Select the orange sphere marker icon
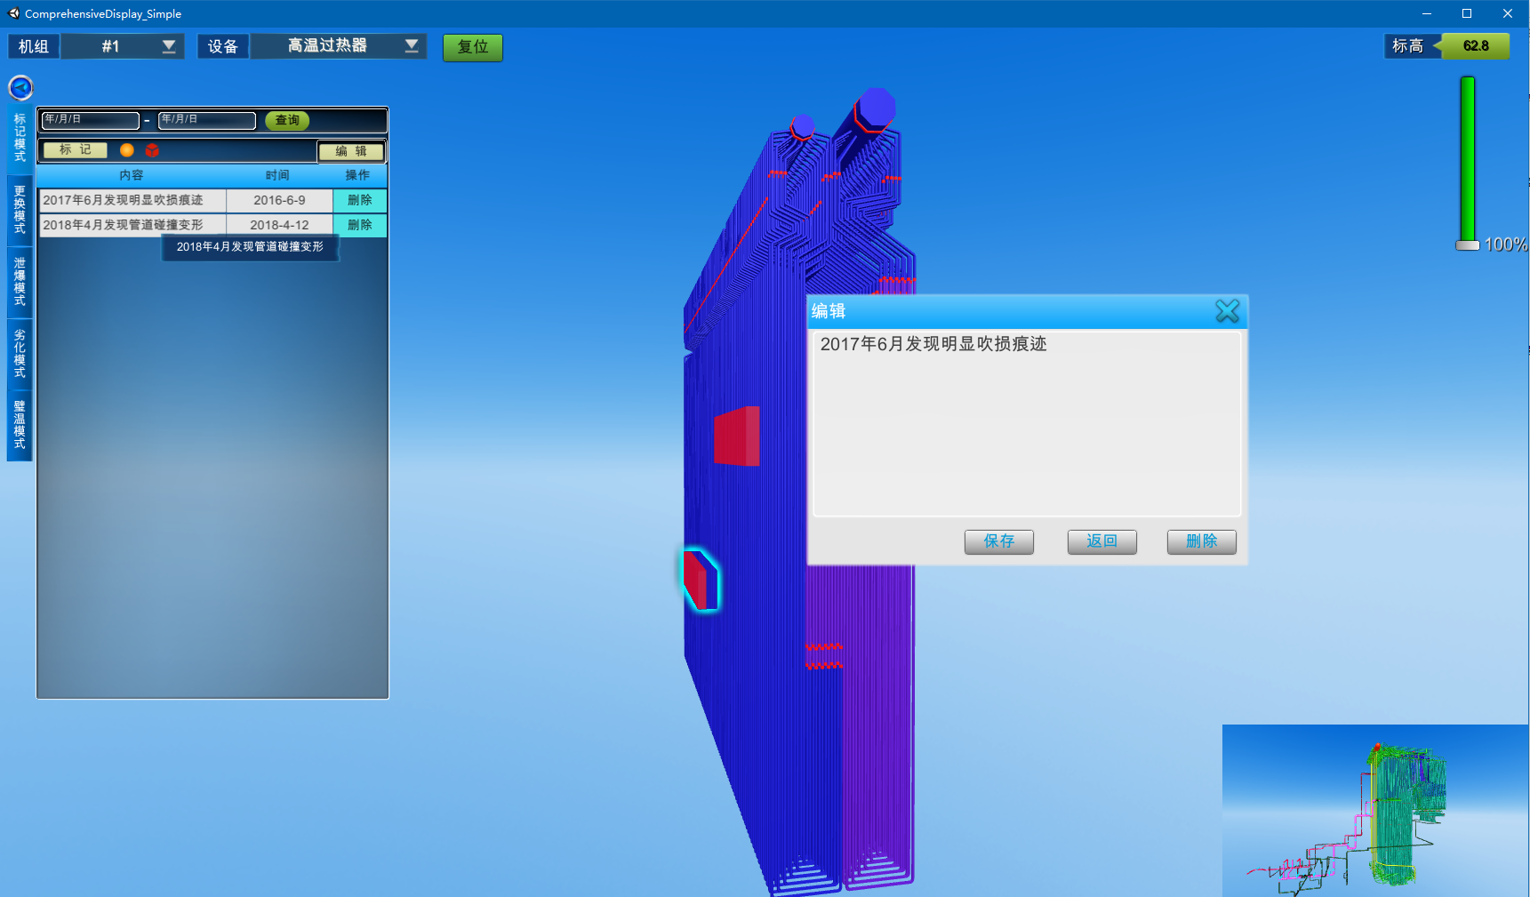Viewport: 1530px width, 897px height. coord(127,150)
